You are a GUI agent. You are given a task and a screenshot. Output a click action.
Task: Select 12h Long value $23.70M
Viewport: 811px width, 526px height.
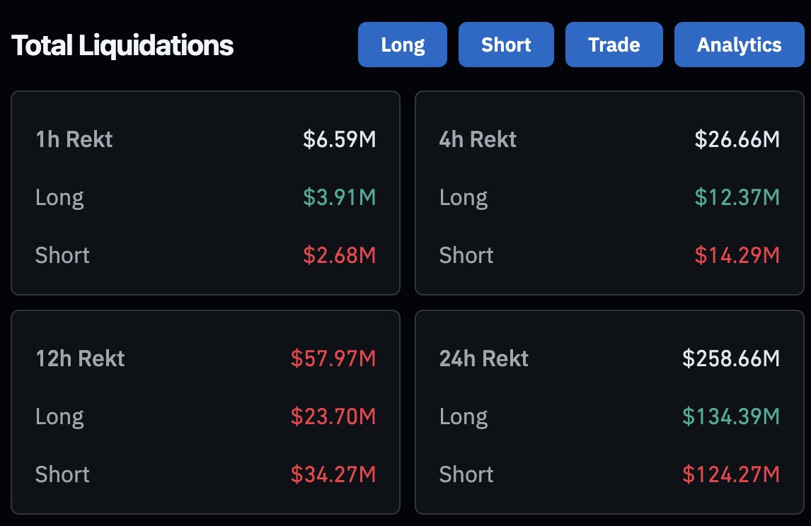pos(333,416)
